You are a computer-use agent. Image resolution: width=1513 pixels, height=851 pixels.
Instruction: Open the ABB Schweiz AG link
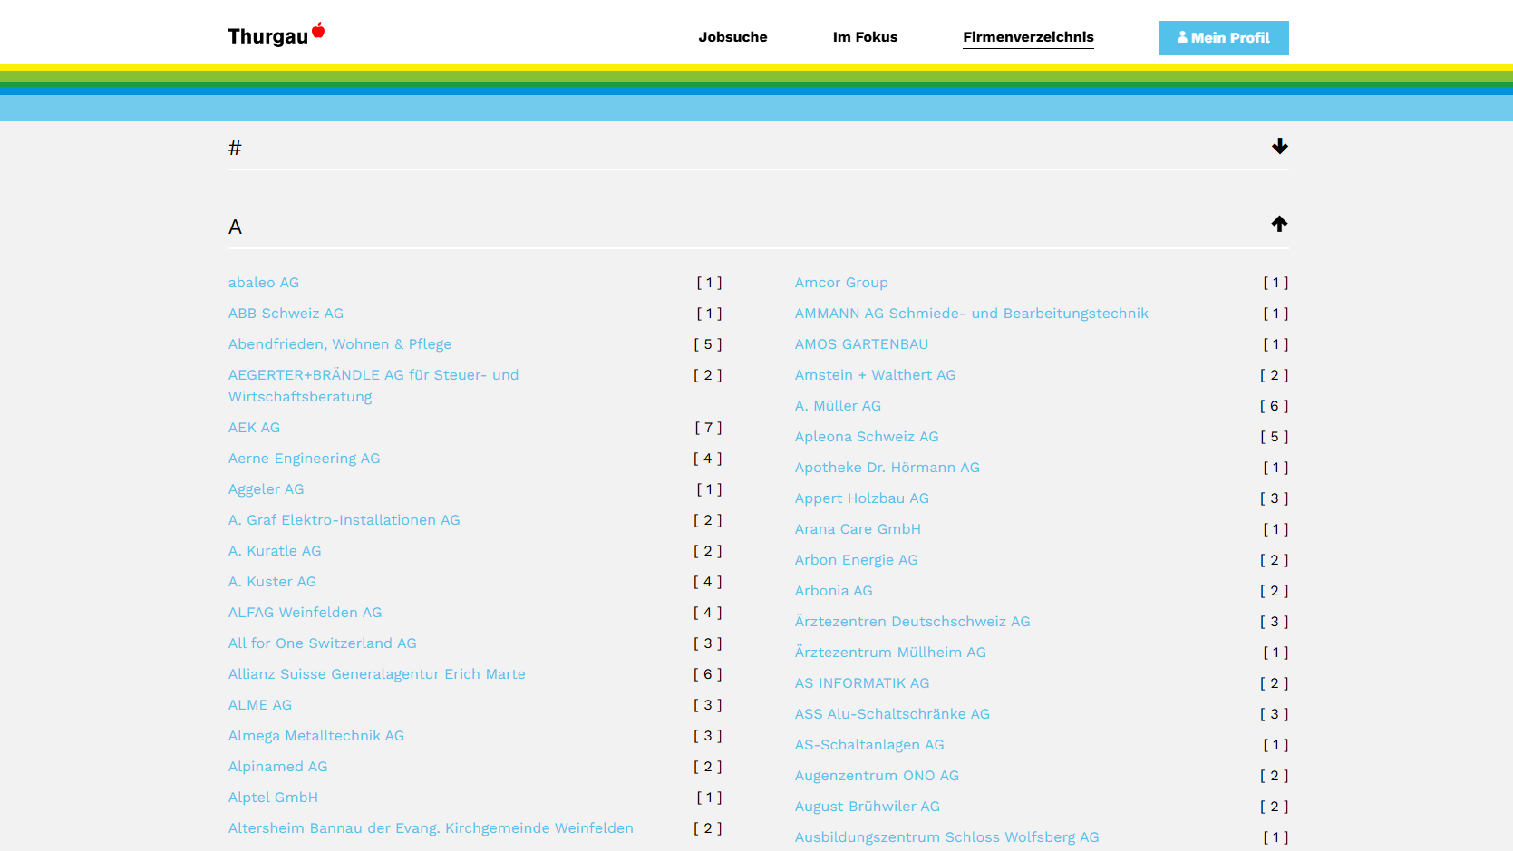point(286,314)
